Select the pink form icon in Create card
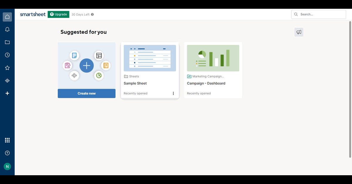Image resolution: width=352 pixels, height=184 pixels. (67, 65)
